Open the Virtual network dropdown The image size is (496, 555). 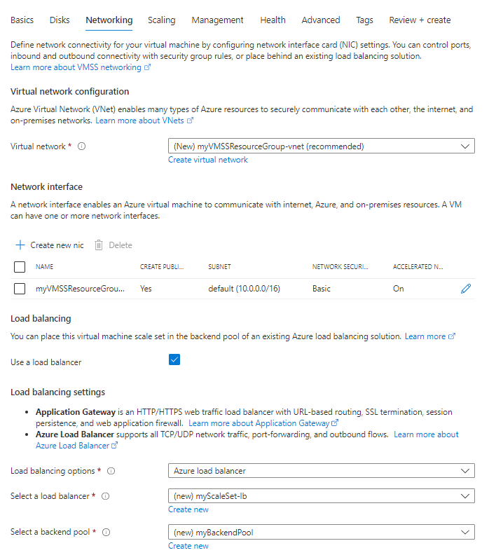click(x=321, y=146)
